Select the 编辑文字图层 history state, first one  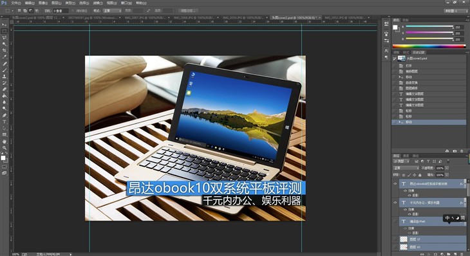coord(429,94)
